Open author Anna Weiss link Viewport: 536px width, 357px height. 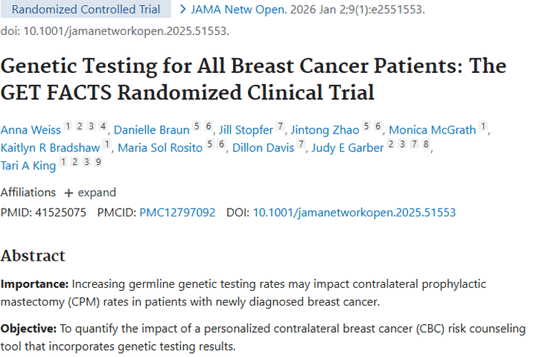tap(31, 130)
